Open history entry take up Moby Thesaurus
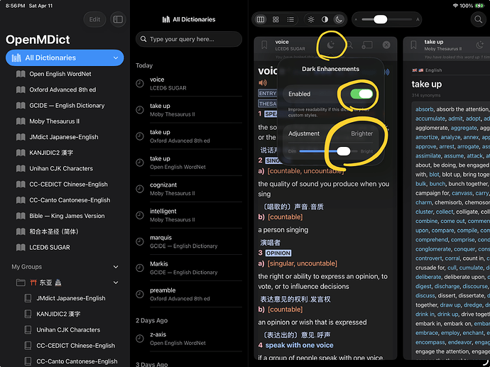 (x=189, y=110)
